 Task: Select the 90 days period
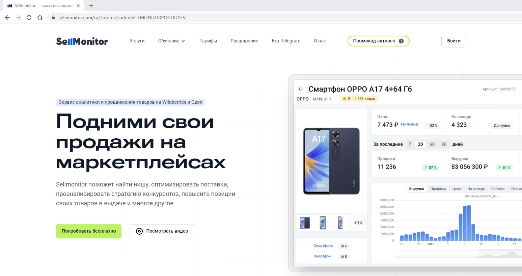coord(444,144)
